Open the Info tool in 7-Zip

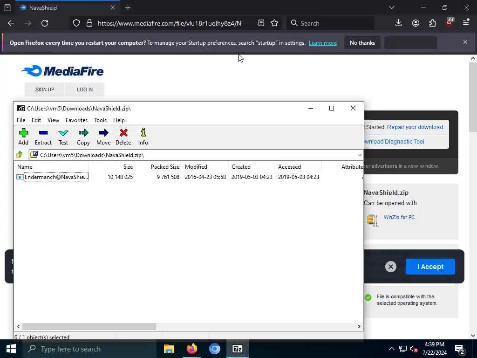[143, 137]
